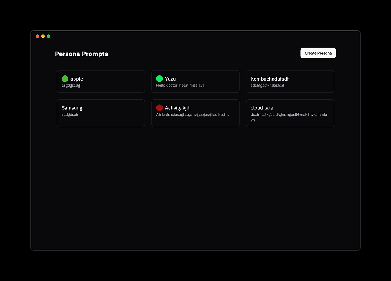Open the Activity kjjh persona title
This screenshot has width=391, height=281.
(178, 108)
